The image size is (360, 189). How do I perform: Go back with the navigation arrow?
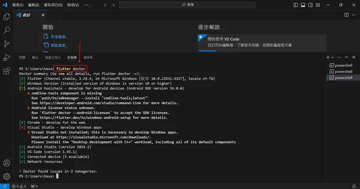pos(106,5)
